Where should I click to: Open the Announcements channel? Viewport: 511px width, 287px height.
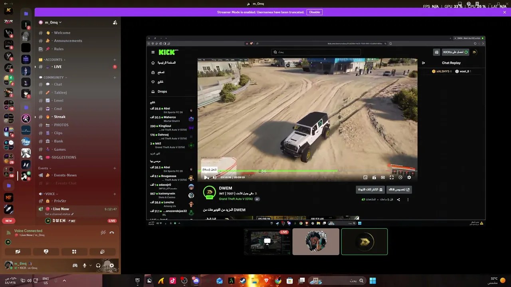(x=77, y=41)
